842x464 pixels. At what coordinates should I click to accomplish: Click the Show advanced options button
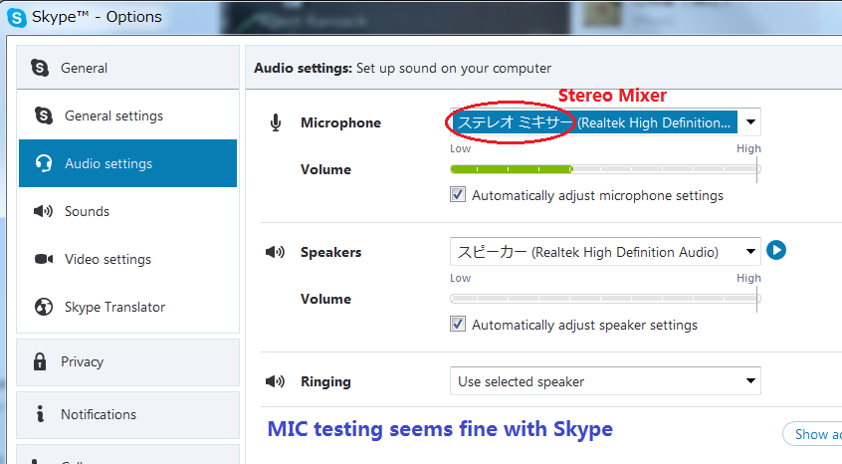pyautogui.click(x=812, y=434)
